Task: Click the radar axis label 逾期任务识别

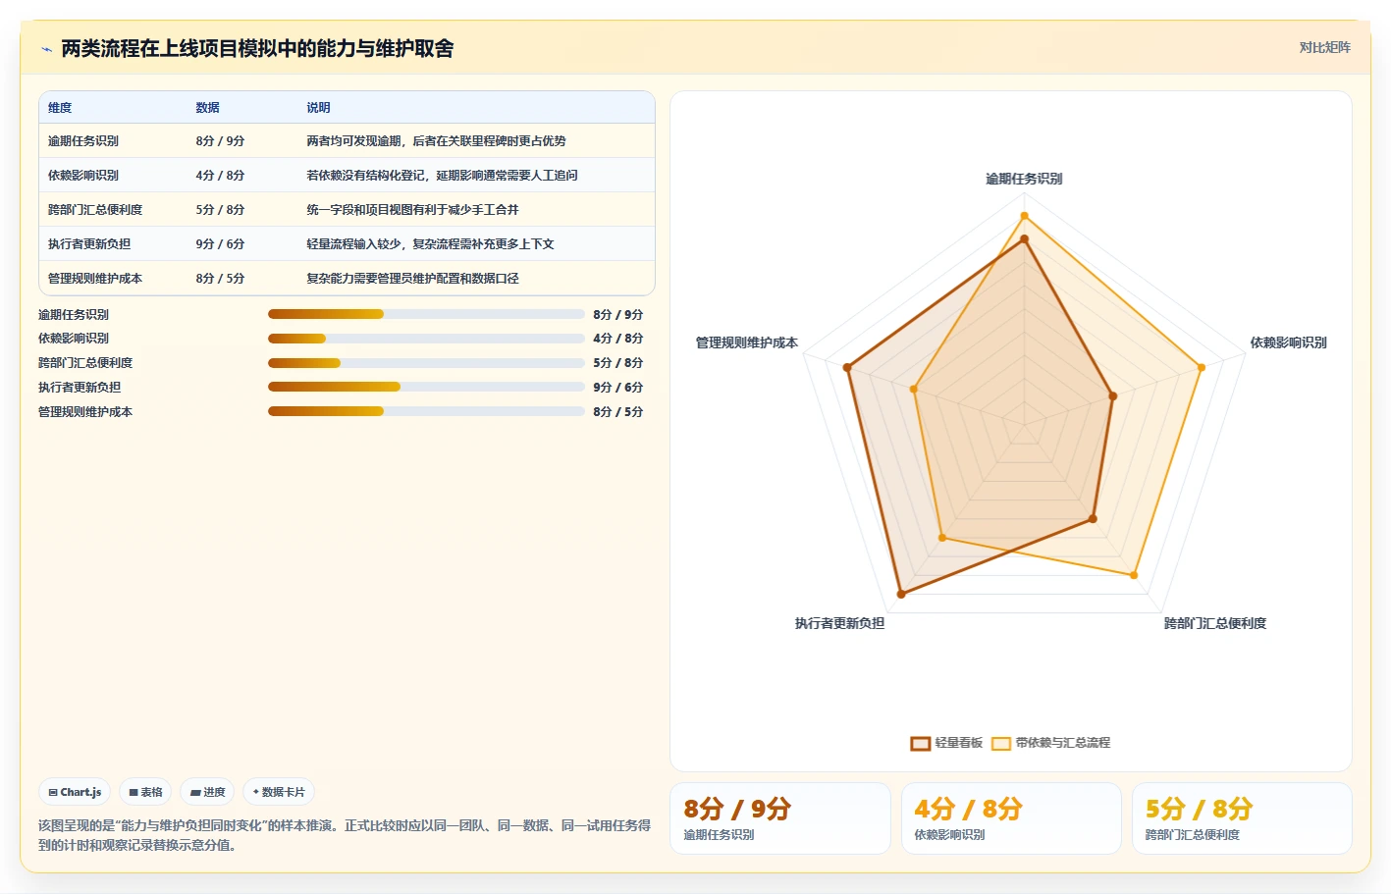Action: click(x=1024, y=179)
